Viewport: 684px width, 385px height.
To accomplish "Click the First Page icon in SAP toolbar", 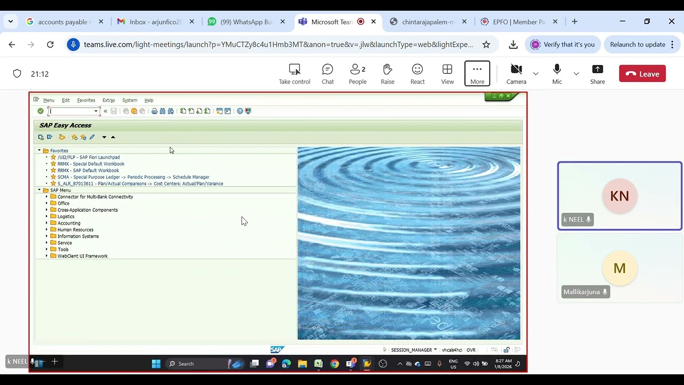I will 183,111.
